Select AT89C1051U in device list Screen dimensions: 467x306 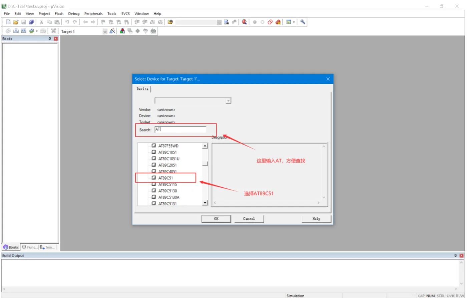(169, 159)
